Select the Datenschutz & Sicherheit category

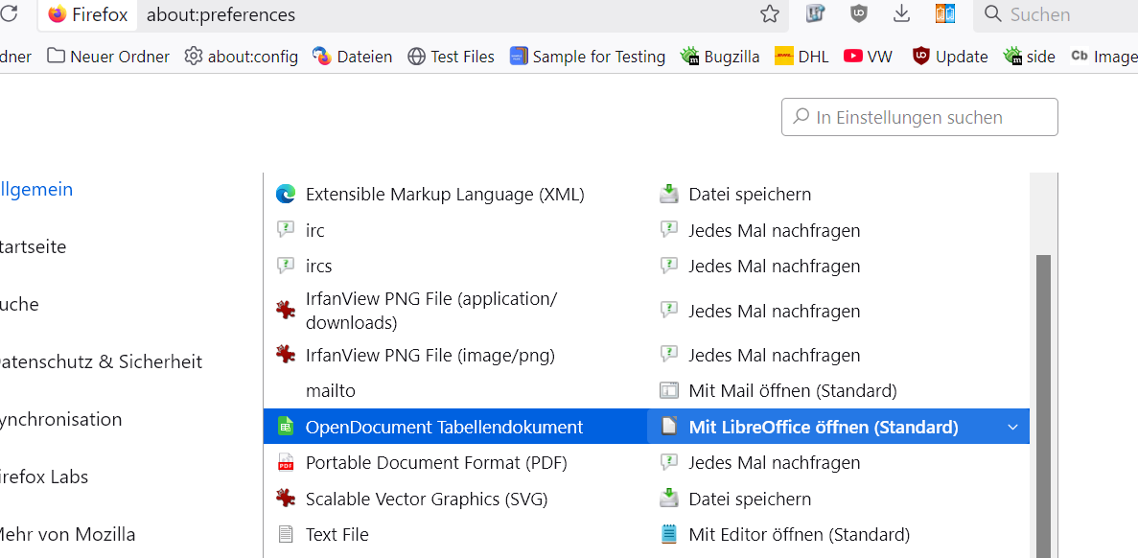(x=100, y=362)
